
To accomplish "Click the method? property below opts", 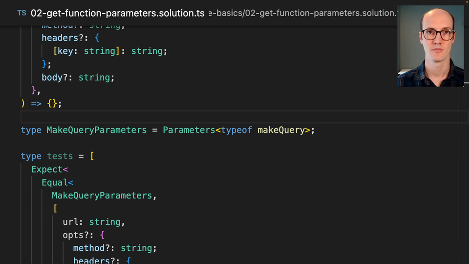I will (x=94, y=248).
